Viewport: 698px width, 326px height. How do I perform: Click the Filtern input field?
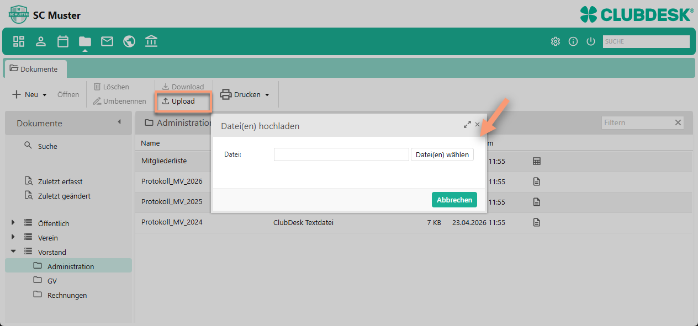coord(637,122)
